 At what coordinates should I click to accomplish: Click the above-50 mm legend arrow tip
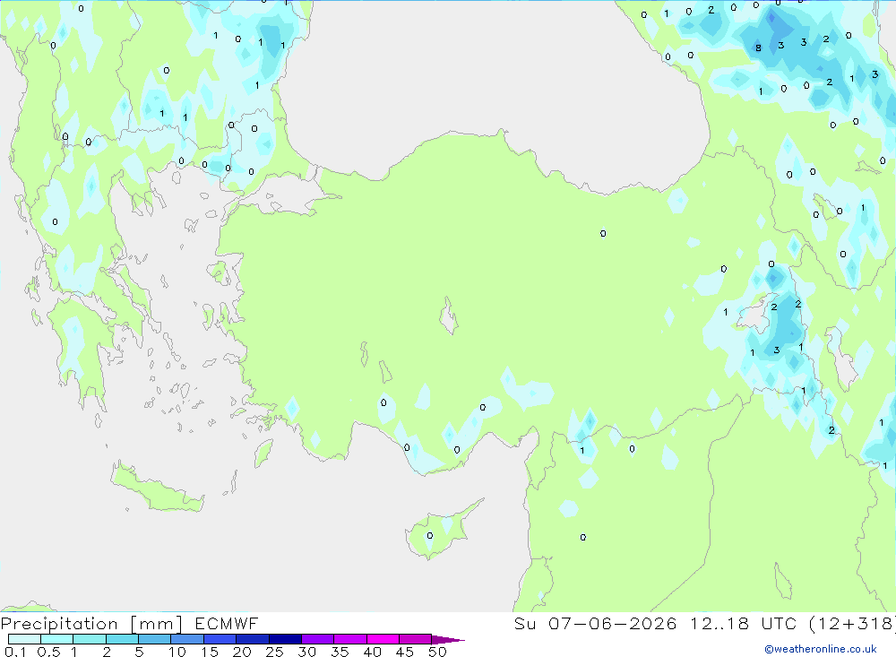[x=448, y=639]
